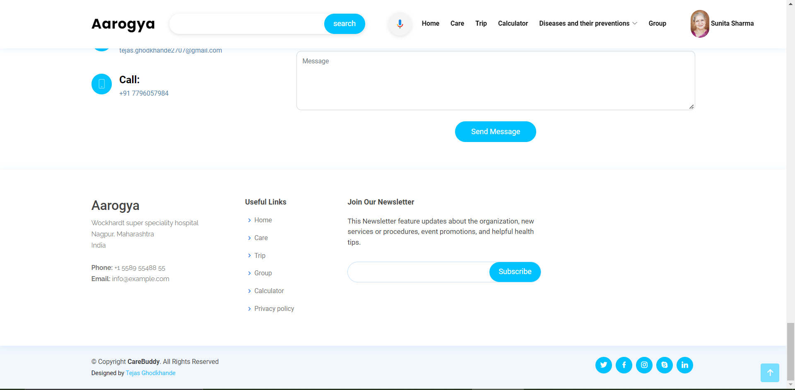The width and height of the screenshot is (795, 390).
Task: Click the microphone voice search icon
Action: tap(399, 24)
